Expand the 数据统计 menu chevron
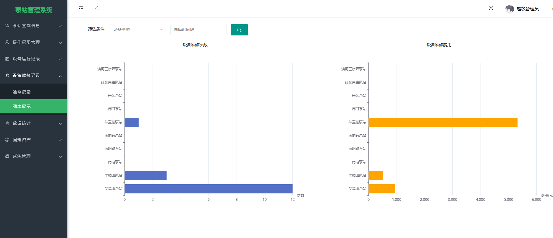This screenshot has width=553, height=238. point(60,123)
